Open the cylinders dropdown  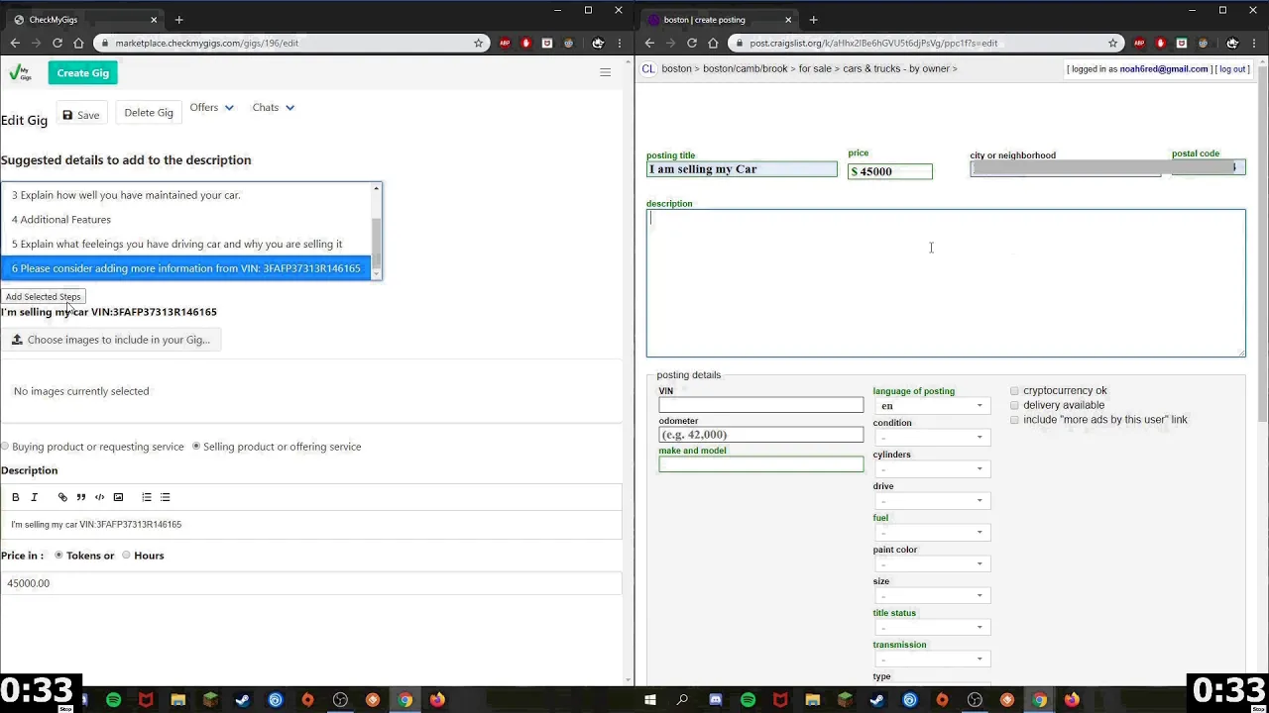pyautogui.click(x=931, y=468)
